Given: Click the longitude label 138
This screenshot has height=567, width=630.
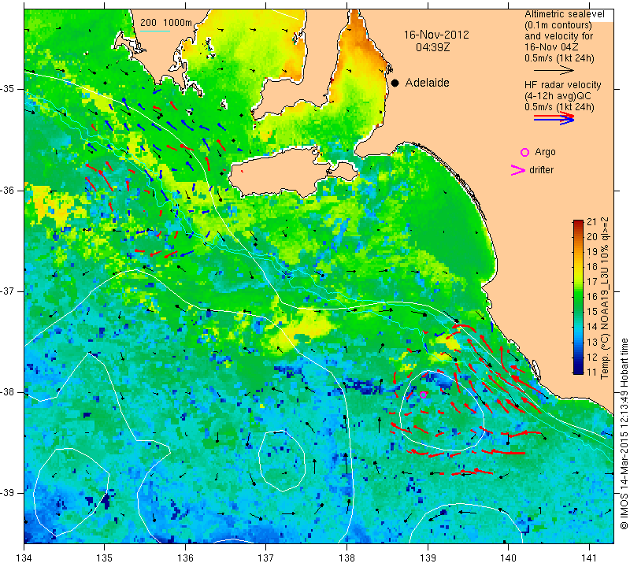Looking at the screenshot, I should (346, 558).
